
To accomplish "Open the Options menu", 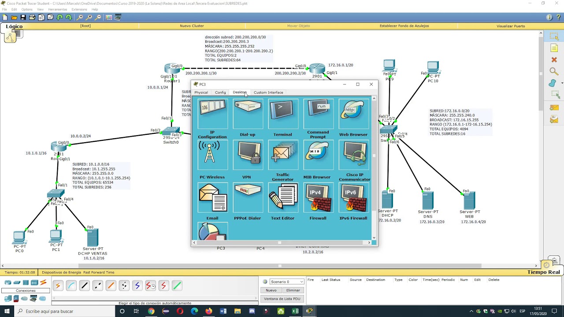I will pos(27,9).
